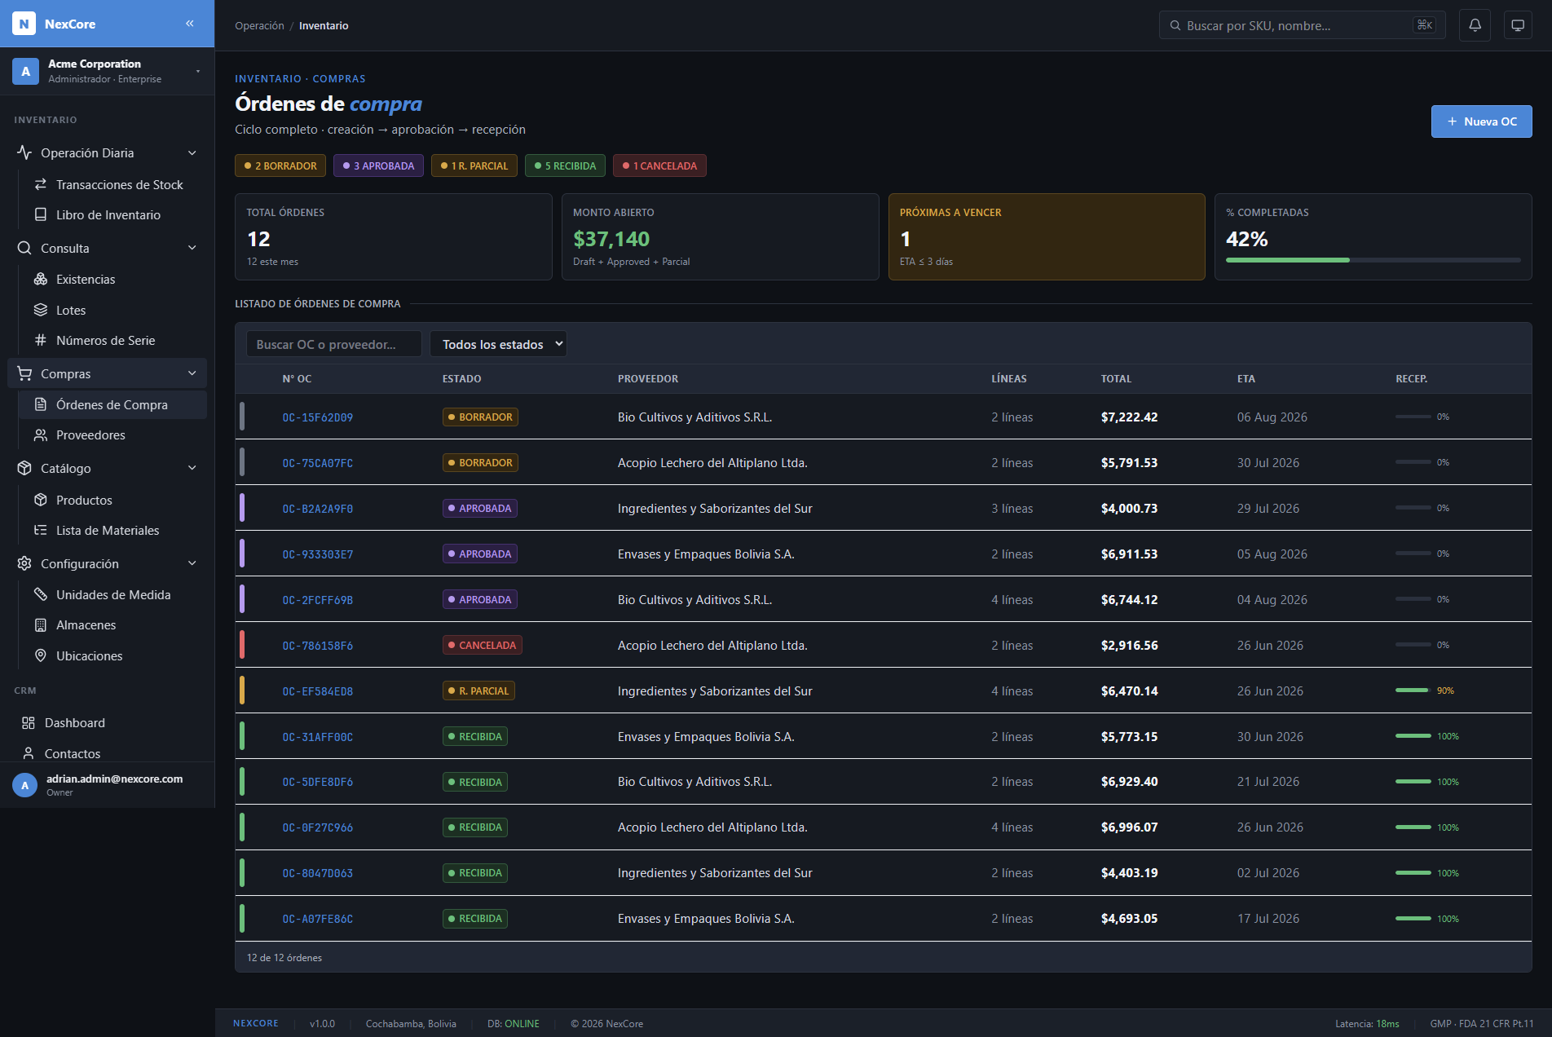Viewport: 1552px width, 1037px height.
Task: Collapse the Compras section chevron
Action: coord(192,373)
